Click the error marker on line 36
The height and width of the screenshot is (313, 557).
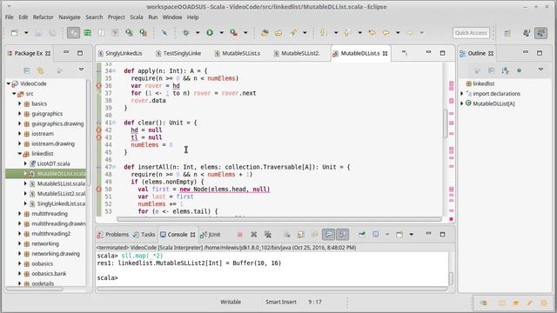click(x=98, y=86)
